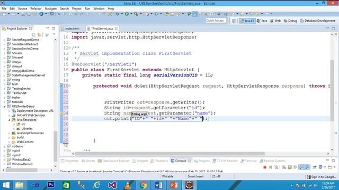Click the Save toolbar icon
The height and width of the screenshot is (190, 339).
(23, 14)
